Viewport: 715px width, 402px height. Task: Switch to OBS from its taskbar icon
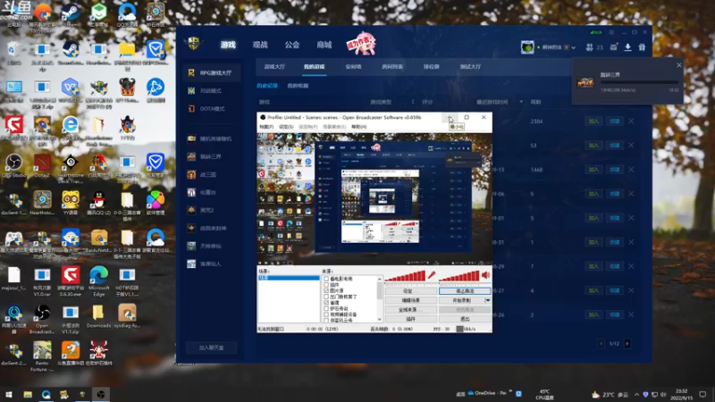[x=101, y=394]
